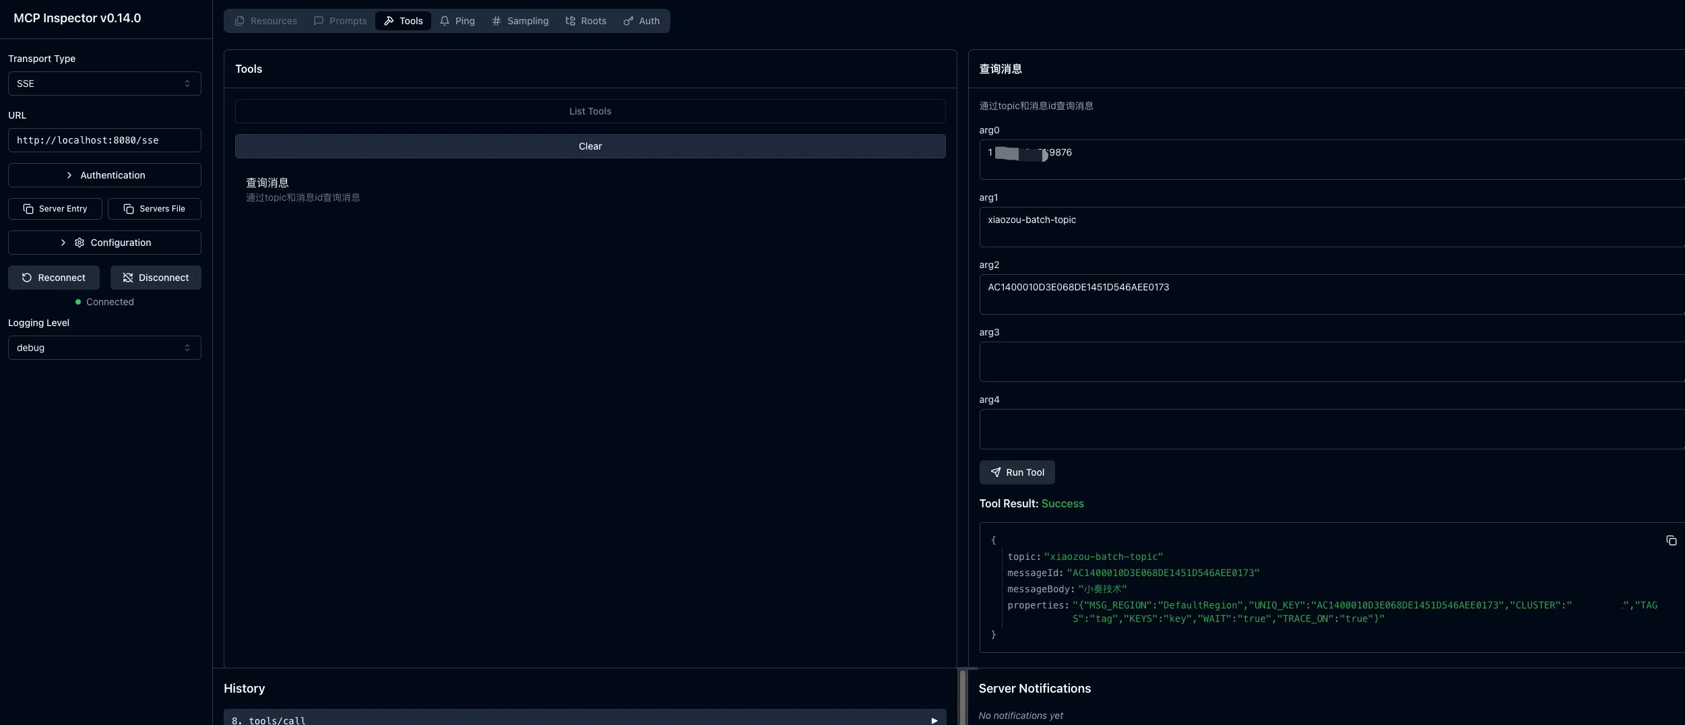Click the Disconnect button
The width and height of the screenshot is (1685, 725).
pos(156,278)
